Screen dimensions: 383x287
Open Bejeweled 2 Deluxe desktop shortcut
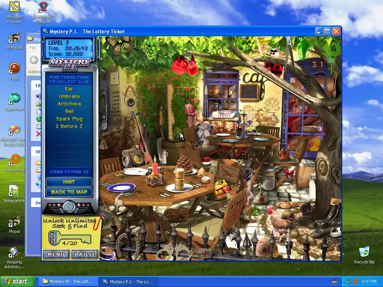43,12
